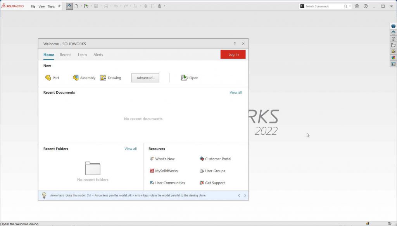Create a new Drawing

[110, 78]
